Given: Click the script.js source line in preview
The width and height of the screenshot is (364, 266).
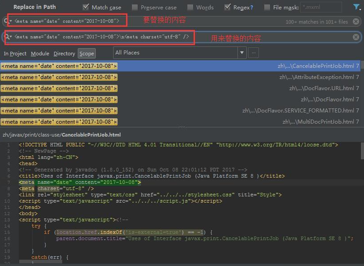Looking at the screenshot, I should [120, 201].
